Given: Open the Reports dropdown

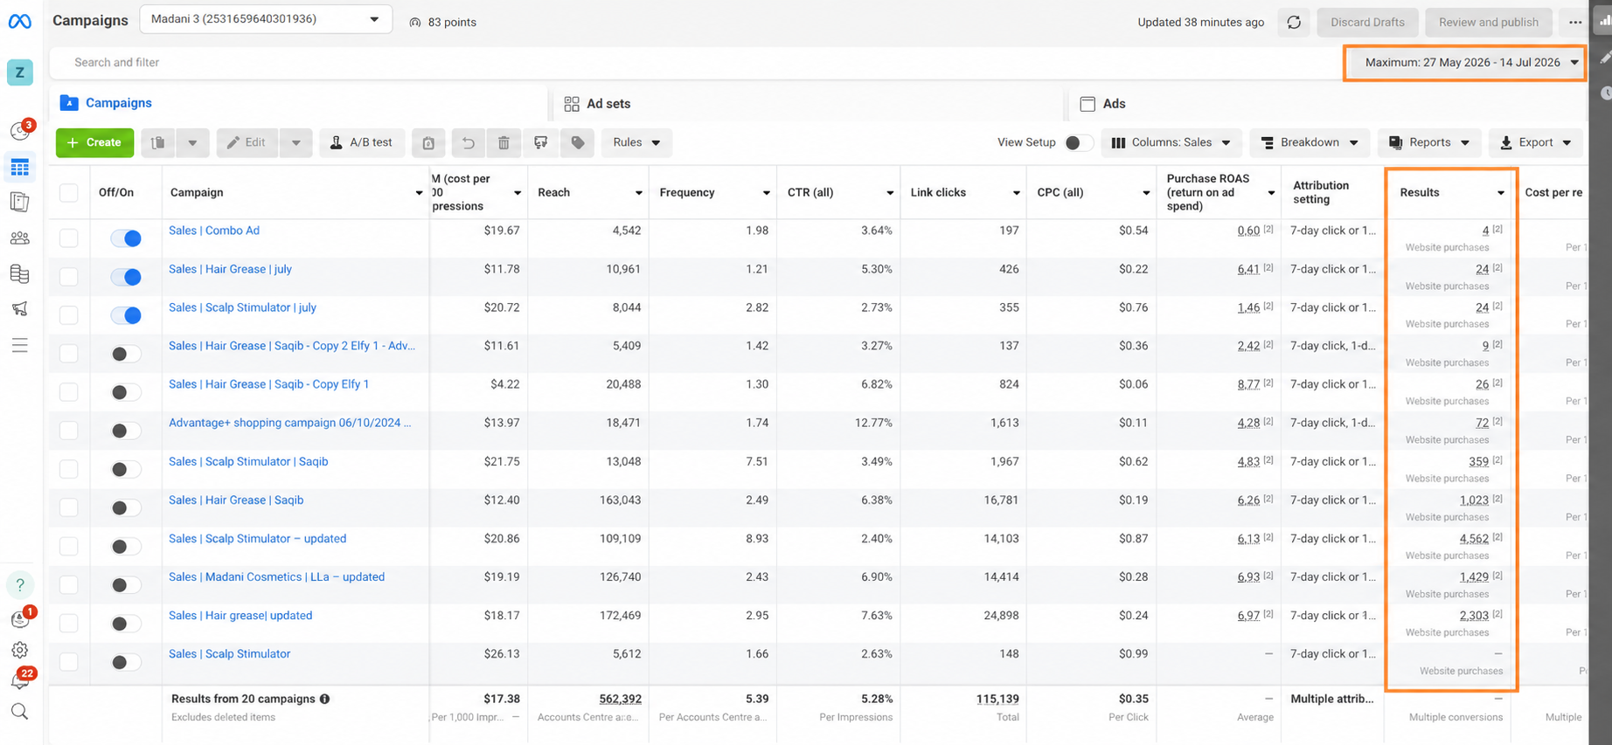Looking at the screenshot, I should click(x=1429, y=142).
